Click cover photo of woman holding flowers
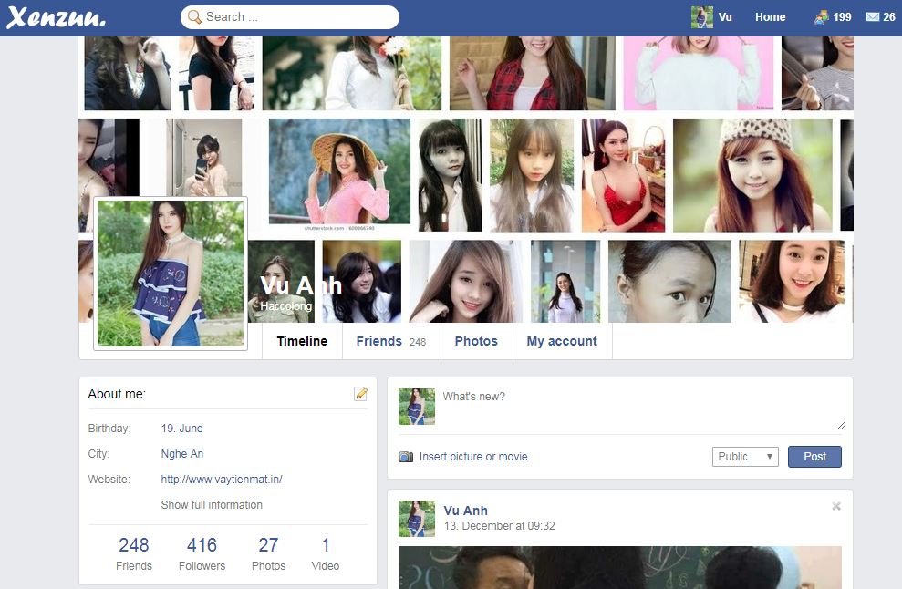The height and width of the screenshot is (589, 902). (352, 73)
